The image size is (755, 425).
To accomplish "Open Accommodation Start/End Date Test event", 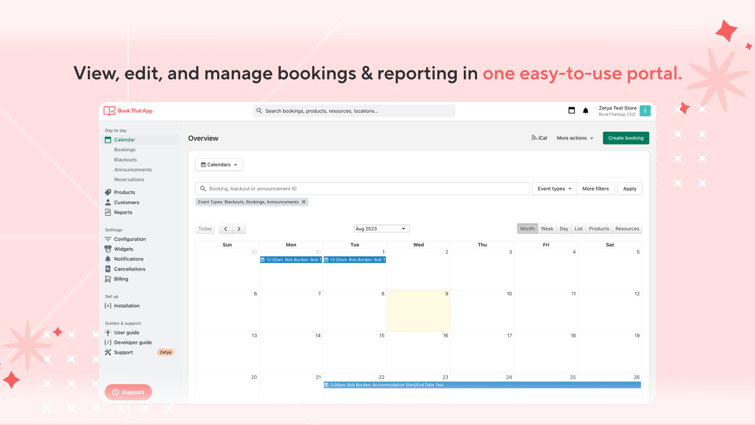I will (482, 385).
